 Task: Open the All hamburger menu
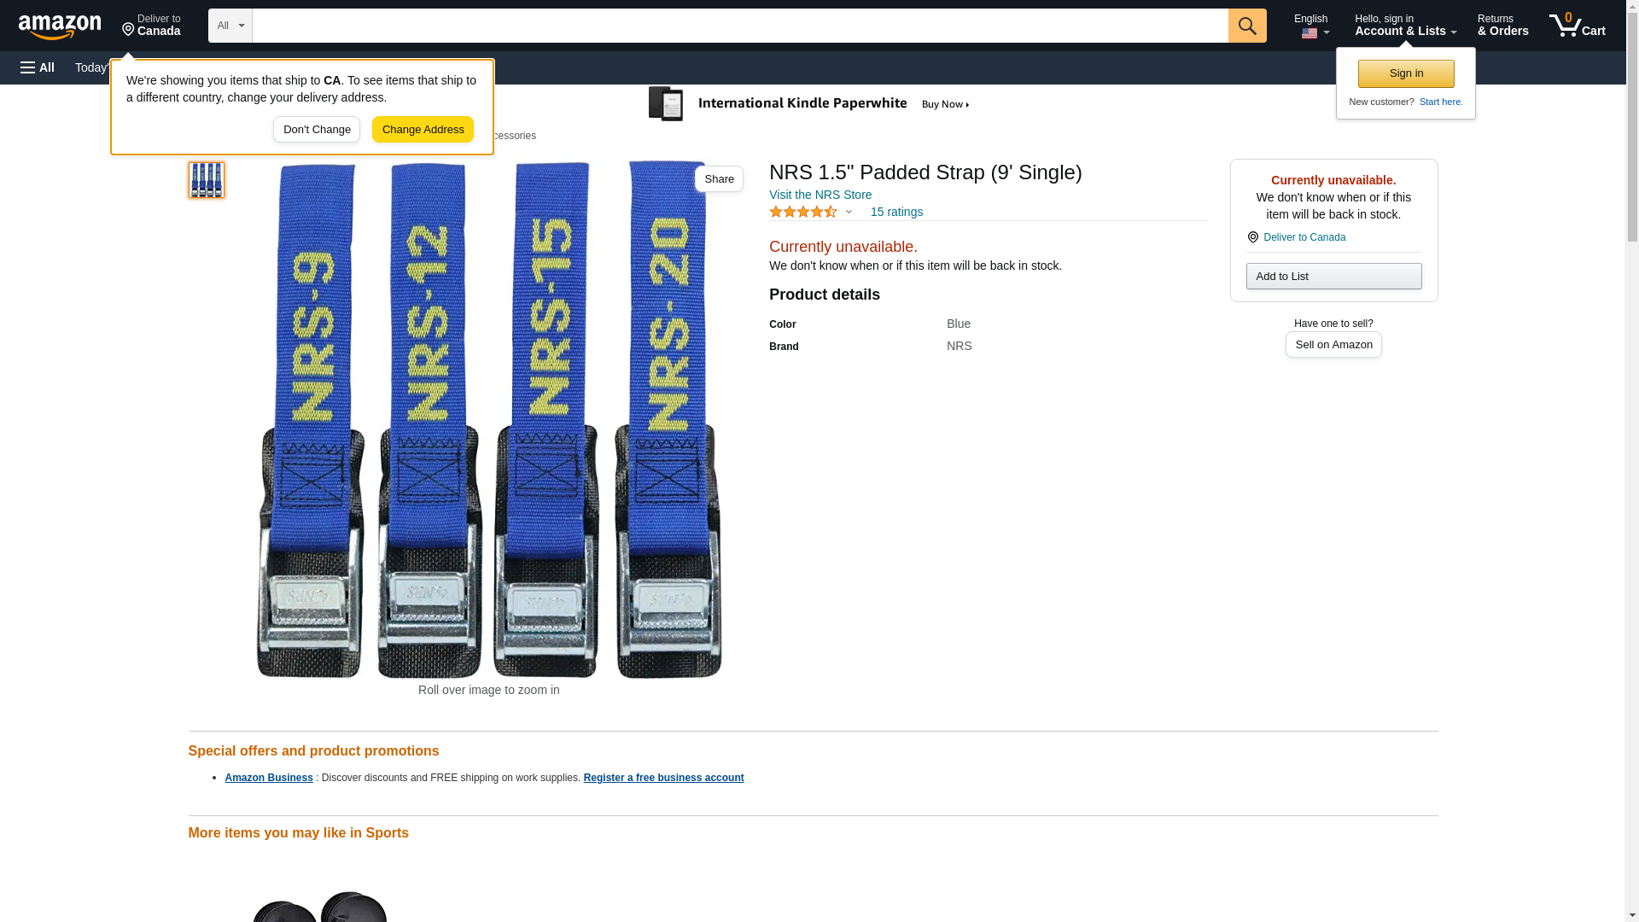click(38, 67)
